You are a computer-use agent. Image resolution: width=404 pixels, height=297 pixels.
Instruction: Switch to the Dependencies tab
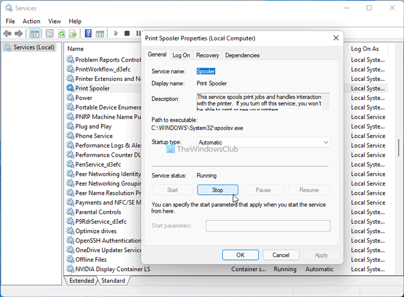tap(242, 55)
